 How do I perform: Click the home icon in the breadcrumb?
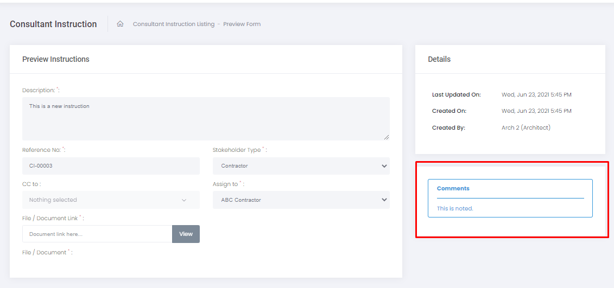(120, 24)
